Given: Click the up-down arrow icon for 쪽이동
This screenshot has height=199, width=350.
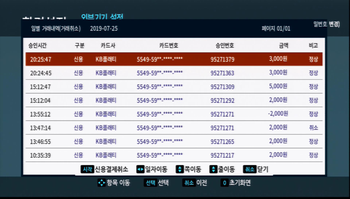Looking at the screenshot, I should [x=179, y=169].
